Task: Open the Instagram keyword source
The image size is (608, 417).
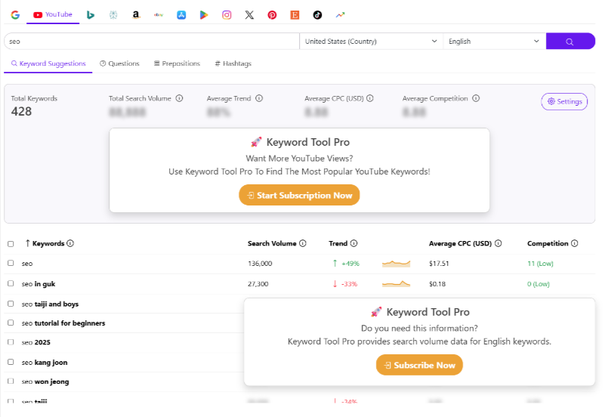Action: point(227,15)
